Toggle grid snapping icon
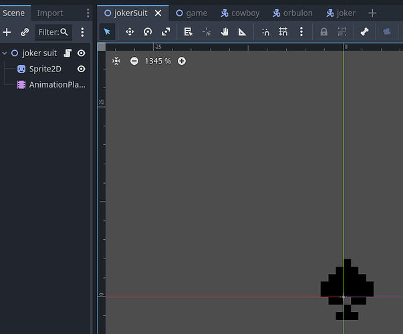The image size is (403, 334). (283, 32)
